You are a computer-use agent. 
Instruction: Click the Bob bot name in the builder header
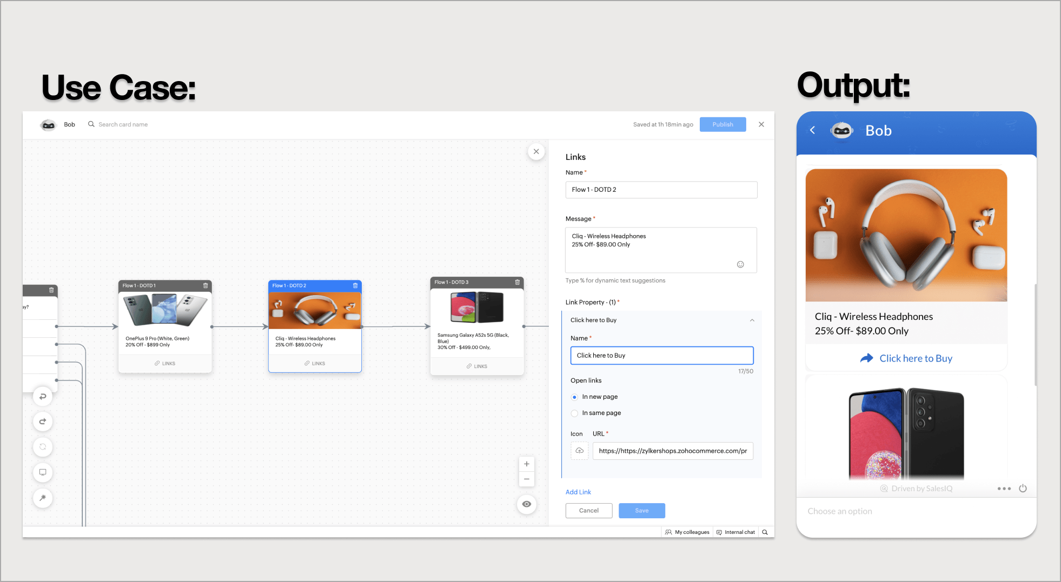tap(69, 124)
